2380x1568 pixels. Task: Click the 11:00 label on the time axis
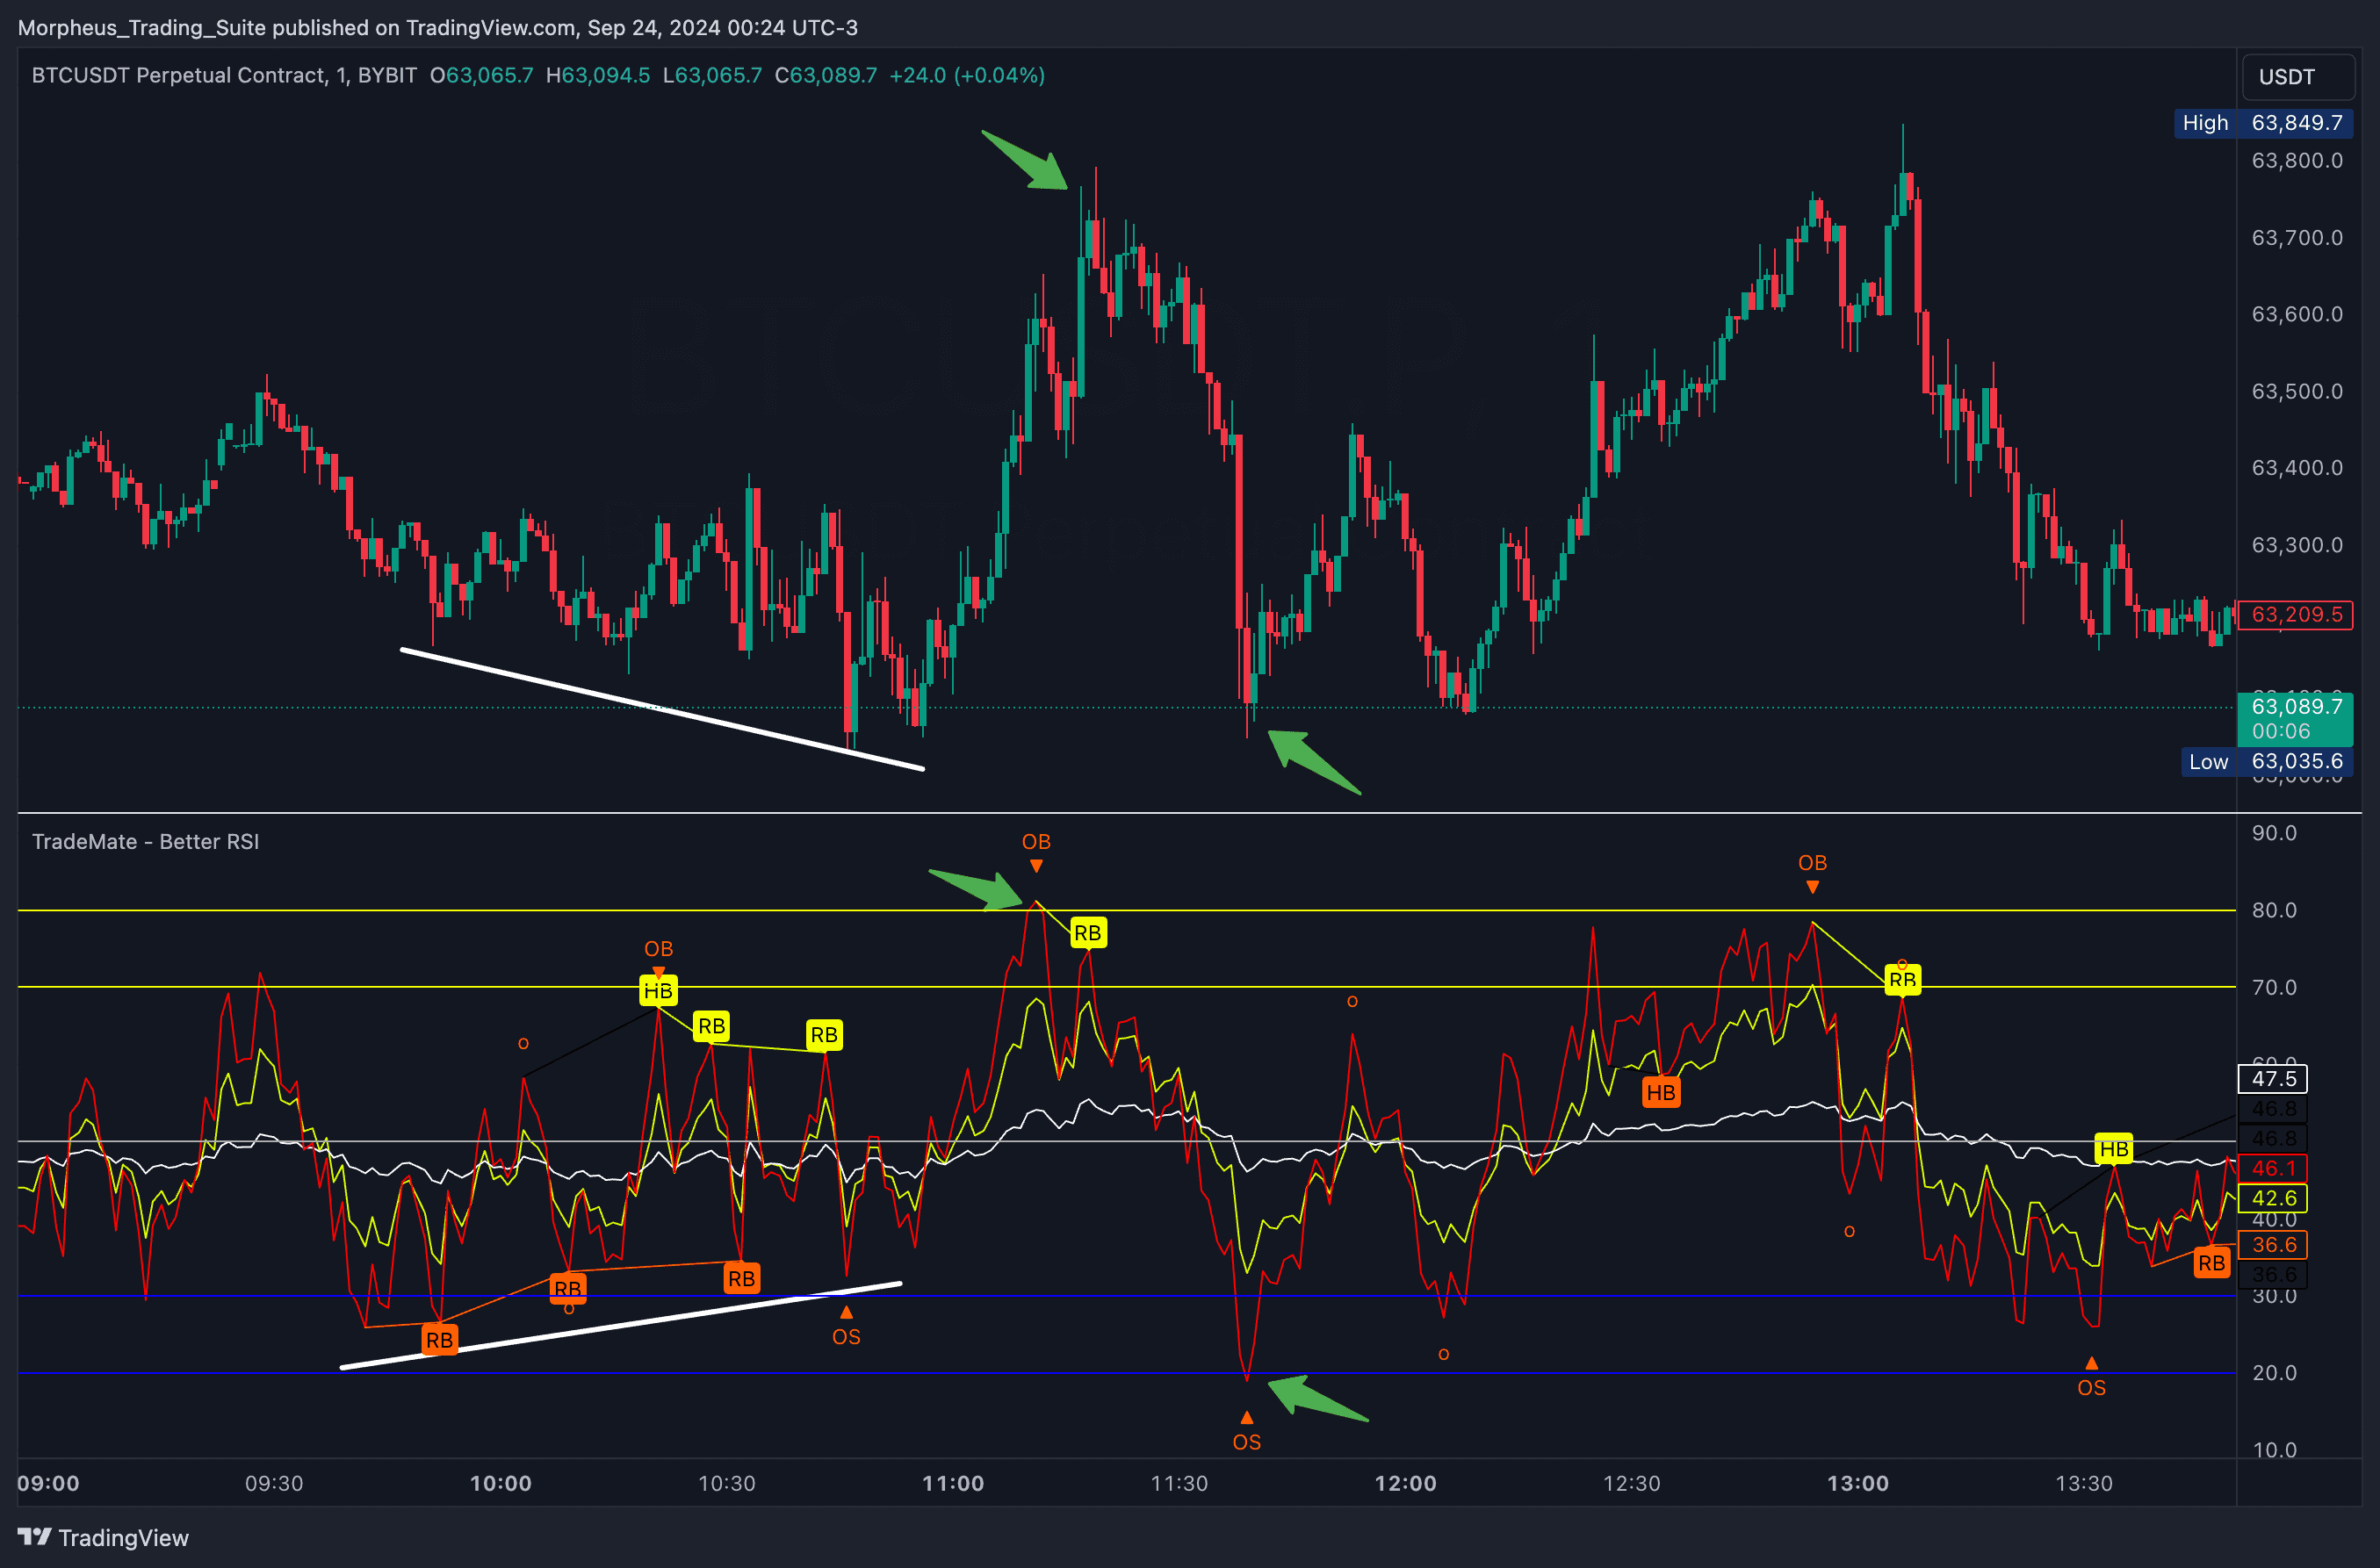click(952, 1483)
